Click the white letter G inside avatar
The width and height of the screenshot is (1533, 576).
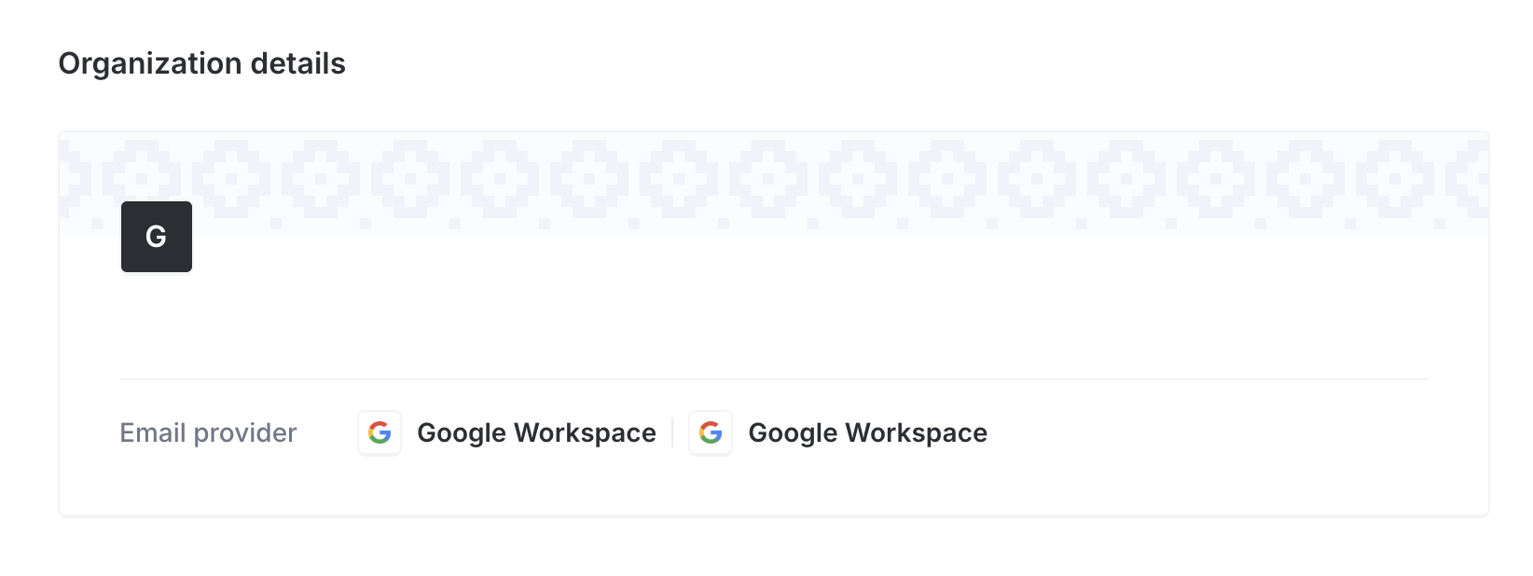click(156, 237)
